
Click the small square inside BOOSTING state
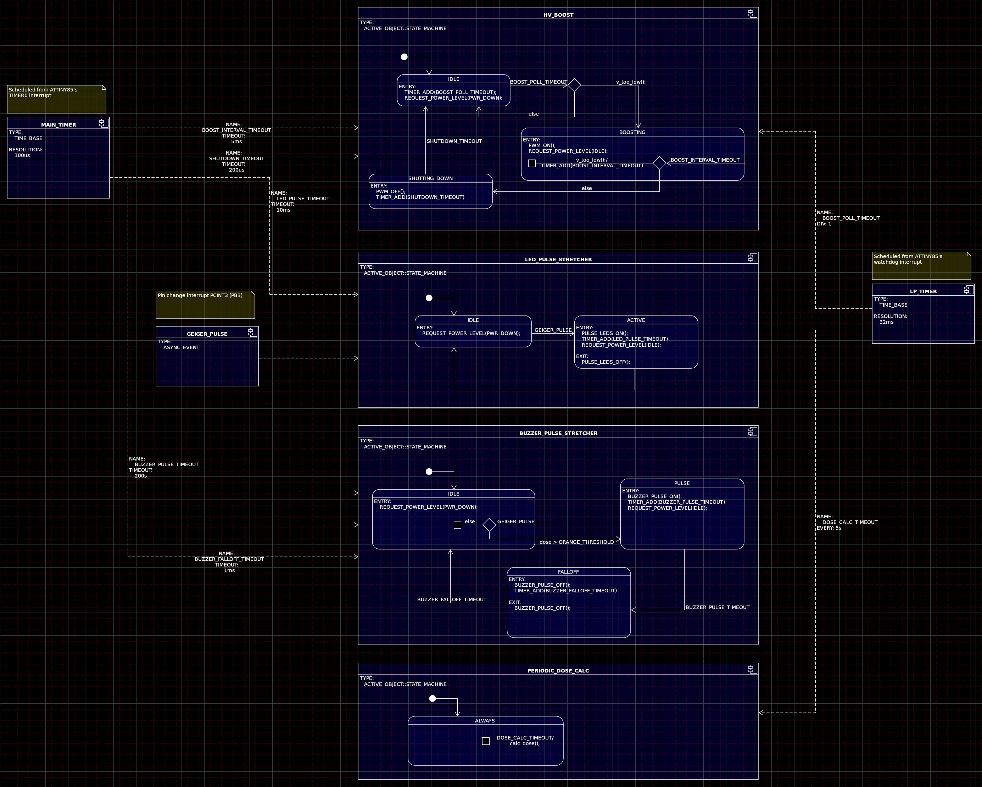(x=531, y=163)
